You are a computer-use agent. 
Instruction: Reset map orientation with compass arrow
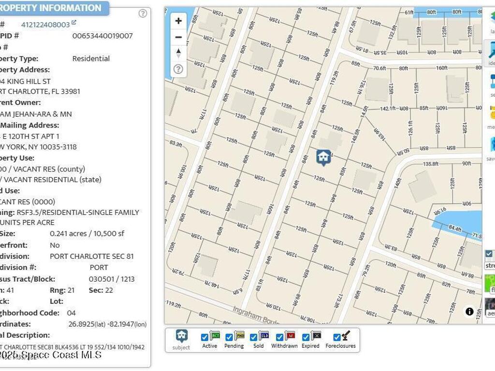click(x=178, y=53)
